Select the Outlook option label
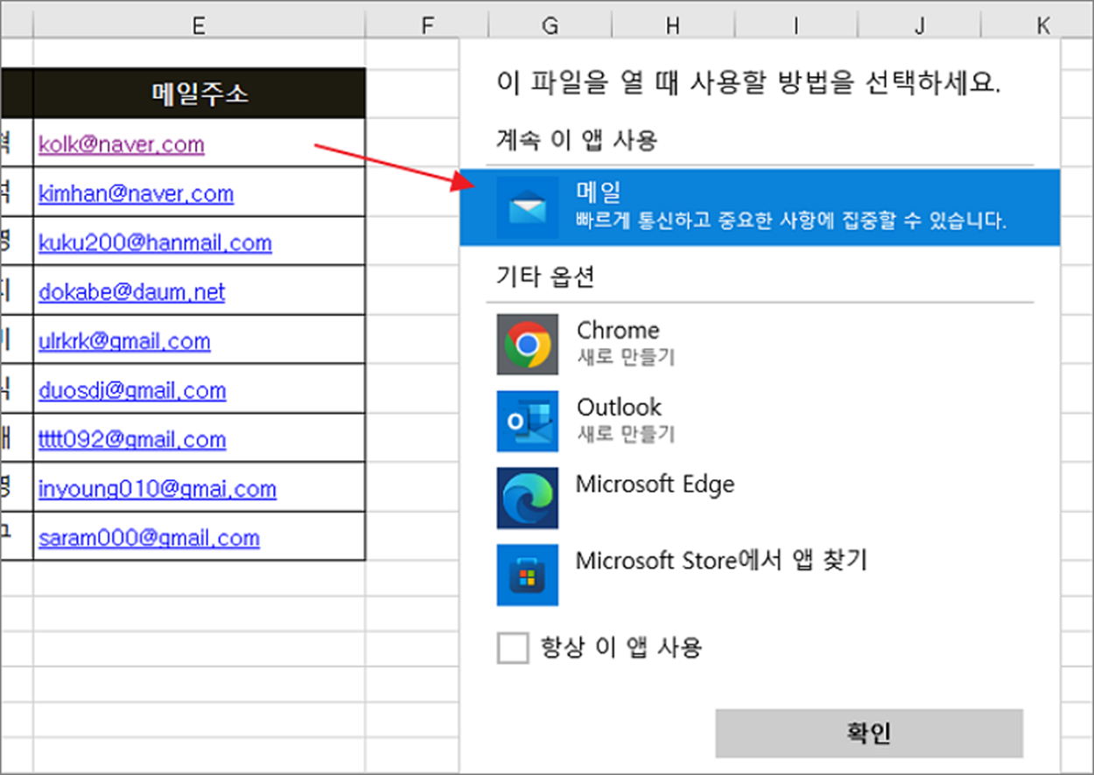Screen dimensions: 1094x775 pos(619,408)
